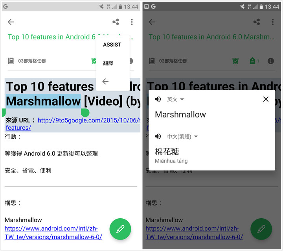Open android.com marshmallow link in left screen

tap(53, 233)
